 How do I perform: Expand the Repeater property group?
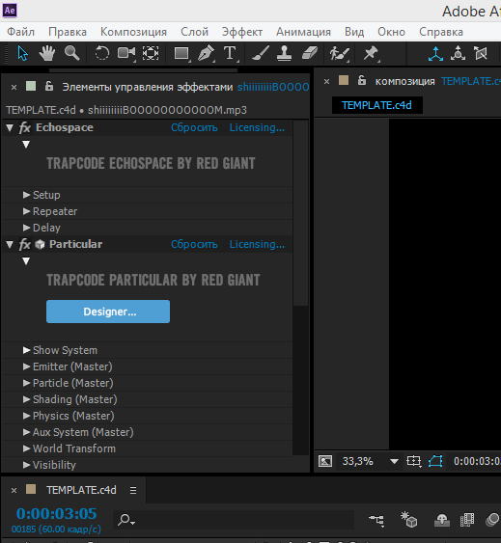26,211
